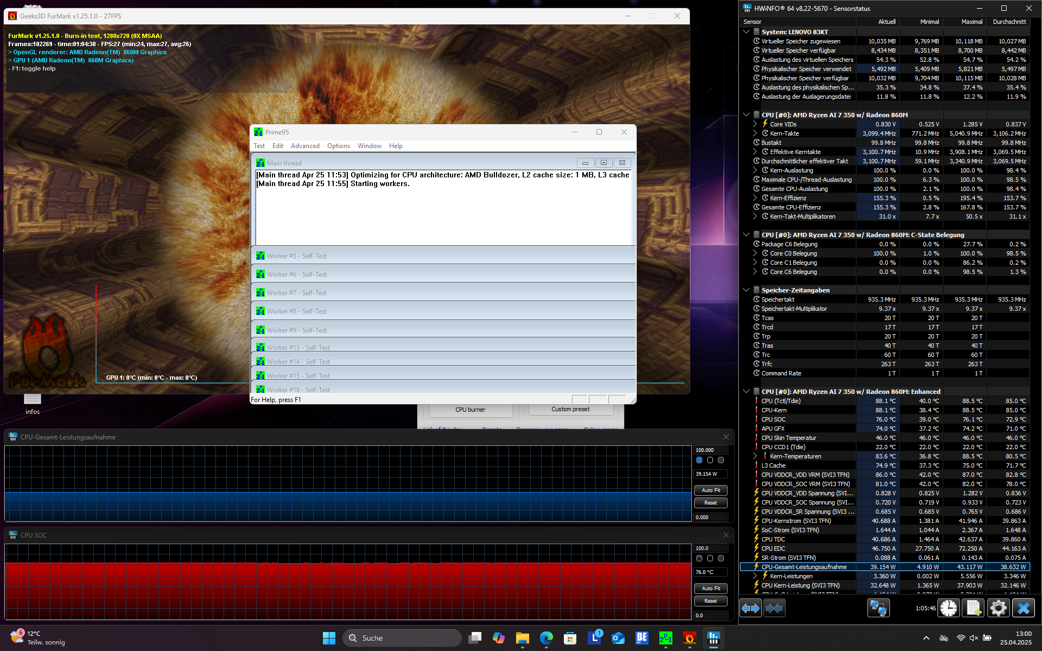This screenshot has width=1042, height=651.
Task: Click FurMark Custom preset button
Action: pyautogui.click(x=571, y=410)
